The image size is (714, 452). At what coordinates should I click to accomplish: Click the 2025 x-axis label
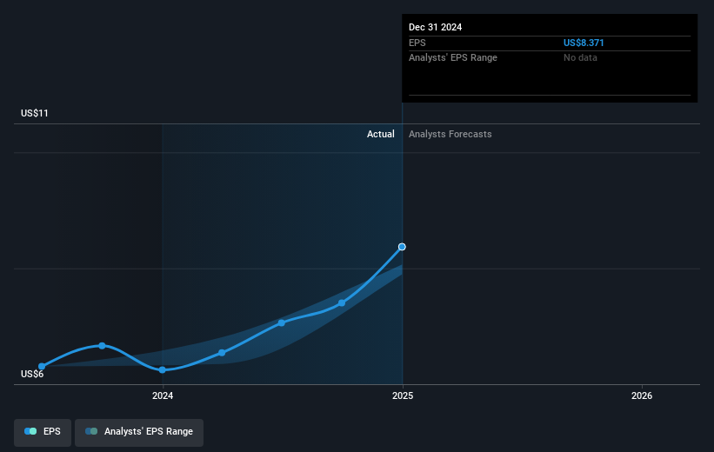point(403,395)
